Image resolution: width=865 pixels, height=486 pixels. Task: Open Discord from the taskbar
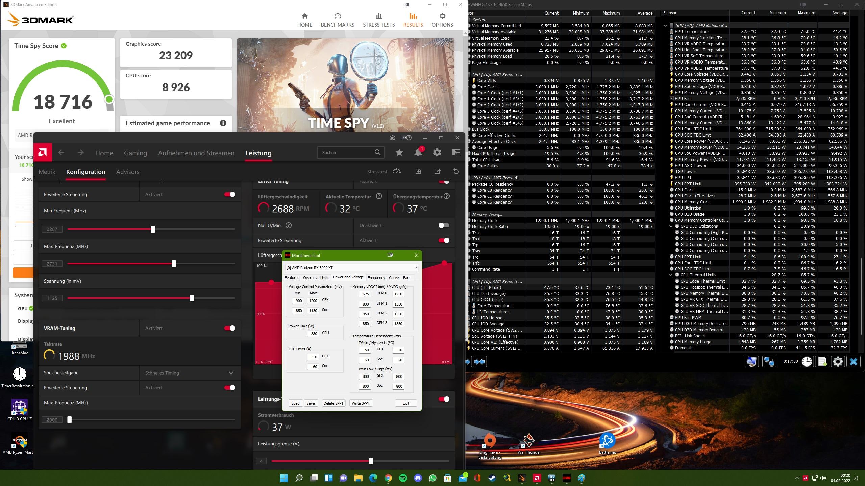click(x=418, y=478)
